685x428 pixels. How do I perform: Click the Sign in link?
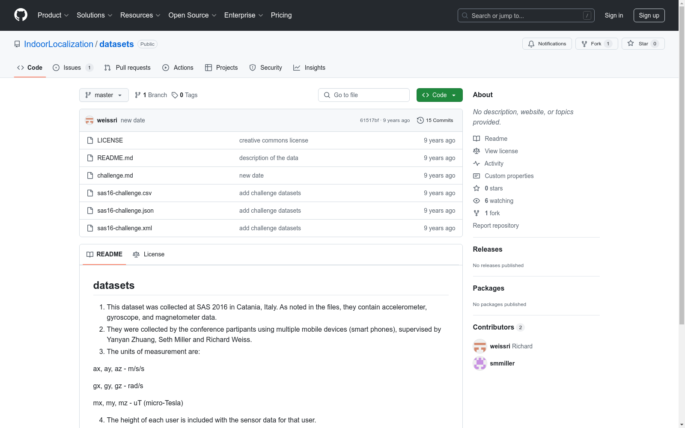pos(614,15)
